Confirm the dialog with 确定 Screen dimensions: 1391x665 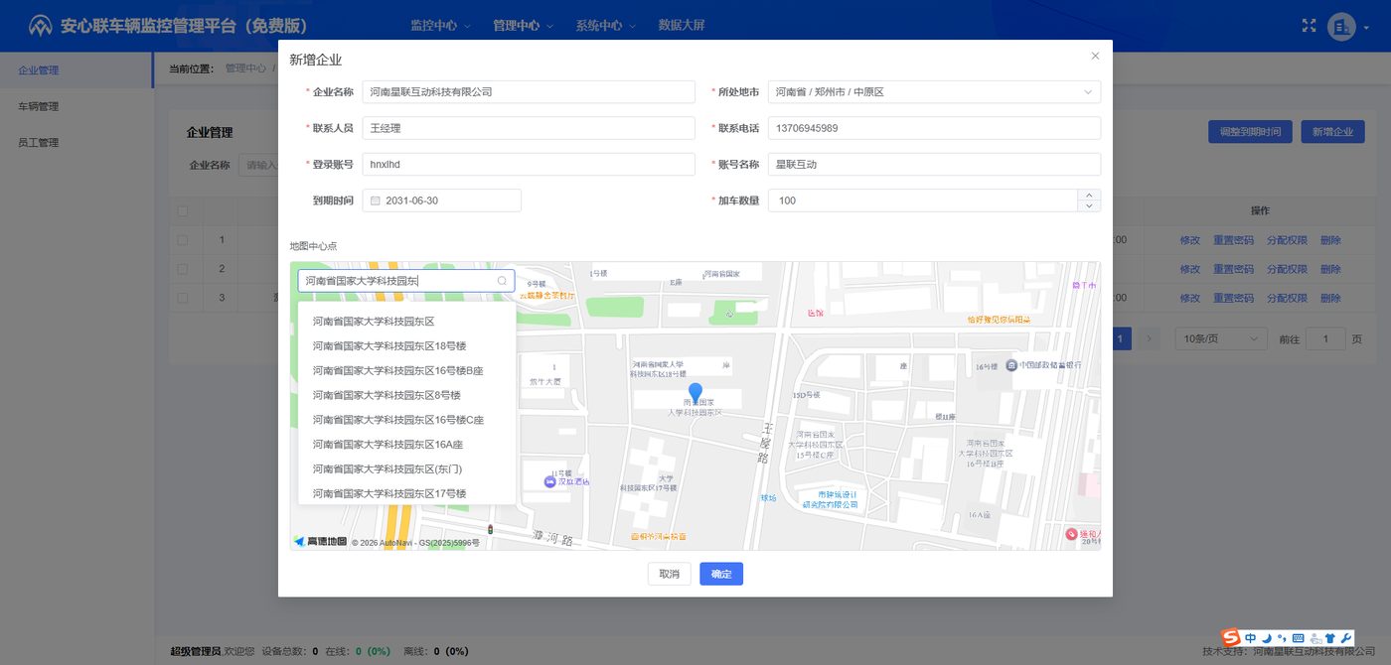[x=721, y=574]
